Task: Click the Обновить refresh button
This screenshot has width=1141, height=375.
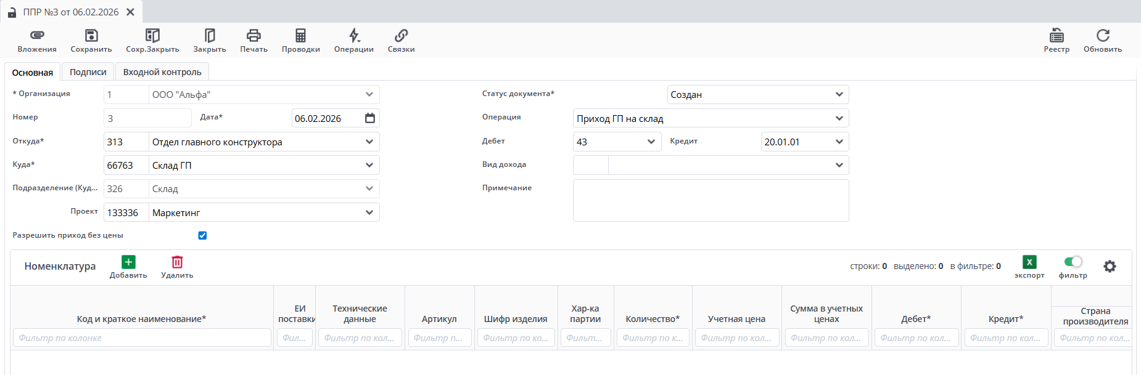Action: pyautogui.click(x=1103, y=36)
